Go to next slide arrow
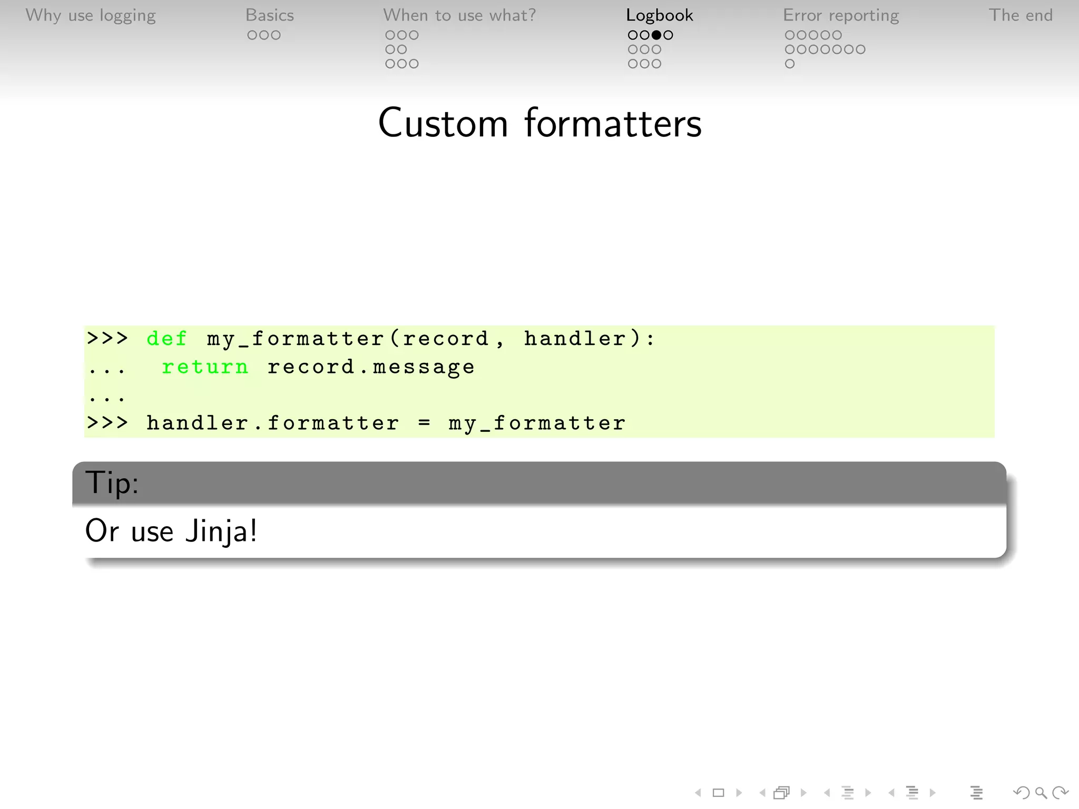The height and width of the screenshot is (809, 1079). pos(739,792)
